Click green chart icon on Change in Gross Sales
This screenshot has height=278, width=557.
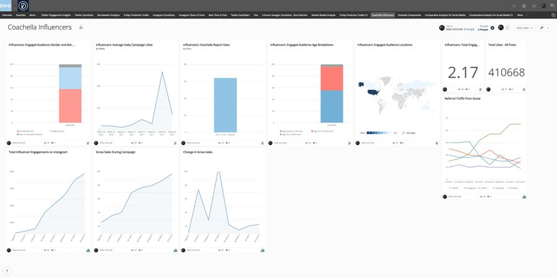pyautogui.click(x=262, y=250)
